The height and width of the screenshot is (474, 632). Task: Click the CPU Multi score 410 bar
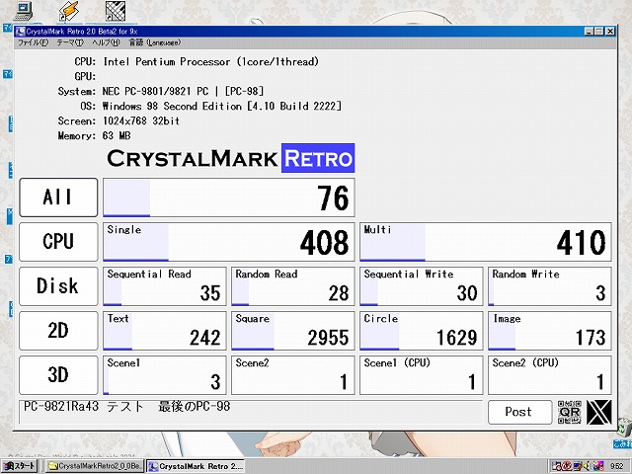(x=486, y=242)
